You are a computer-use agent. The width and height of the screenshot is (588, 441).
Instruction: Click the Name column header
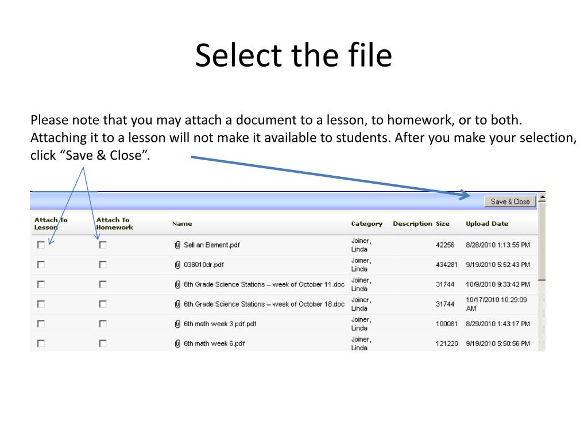click(182, 223)
